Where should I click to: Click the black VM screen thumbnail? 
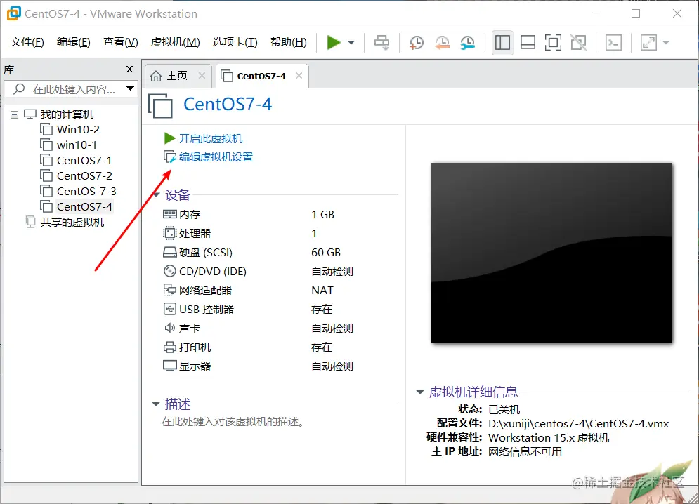tap(551, 253)
